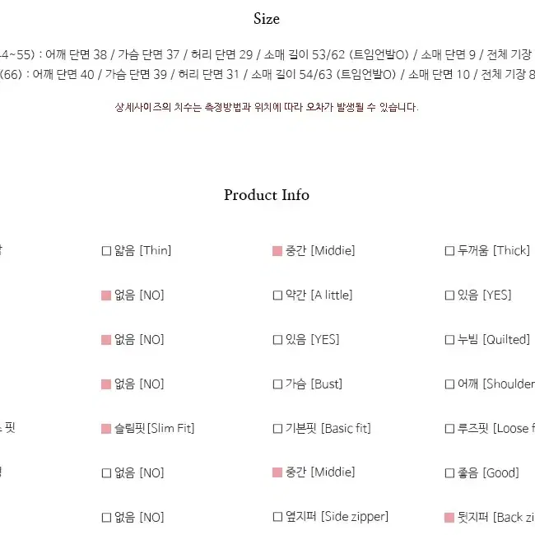Toggle the filled Back zipper box

point(449,518)
